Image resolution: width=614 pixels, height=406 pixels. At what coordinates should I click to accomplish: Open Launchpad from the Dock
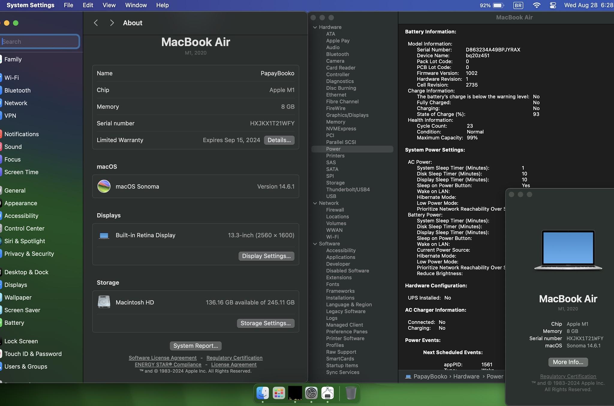pyautogui.click(x=279, y=393)
